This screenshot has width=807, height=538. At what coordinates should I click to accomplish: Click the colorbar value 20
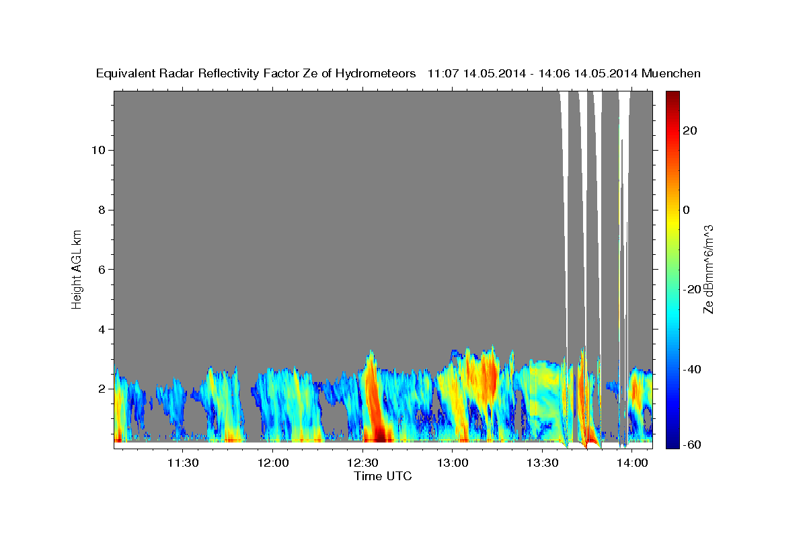(690, 130)
